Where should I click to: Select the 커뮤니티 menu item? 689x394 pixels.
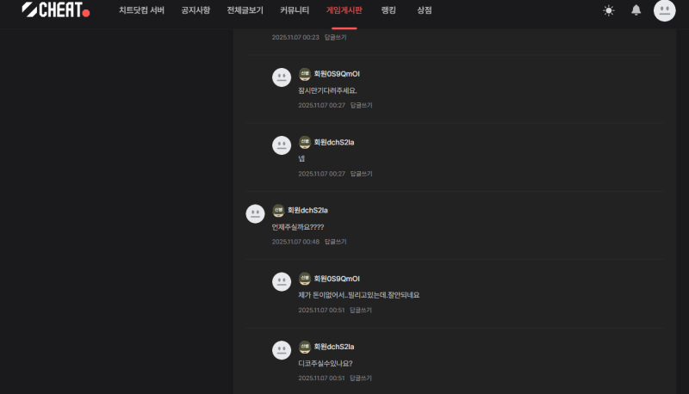coord(295,10)
